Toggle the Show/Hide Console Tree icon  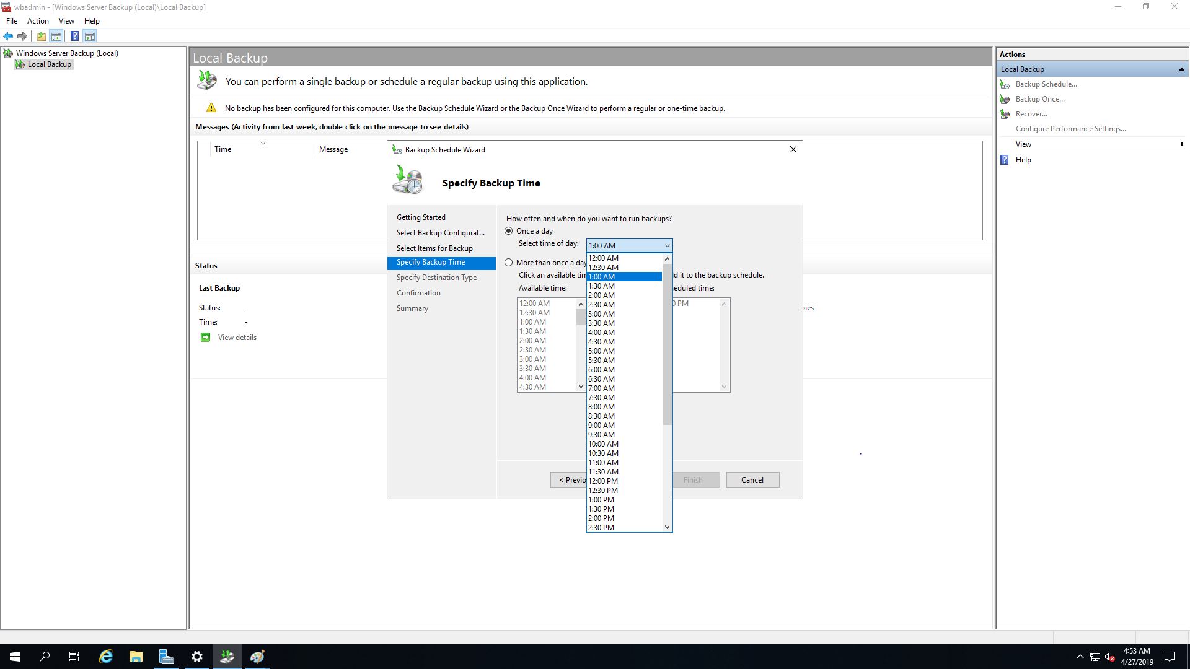coord(56,36)
